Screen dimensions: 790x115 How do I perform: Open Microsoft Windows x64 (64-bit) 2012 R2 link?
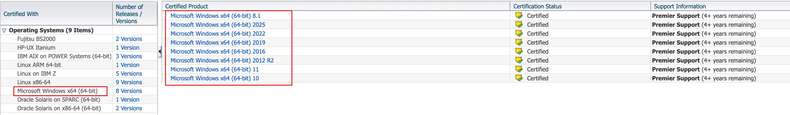222,61
